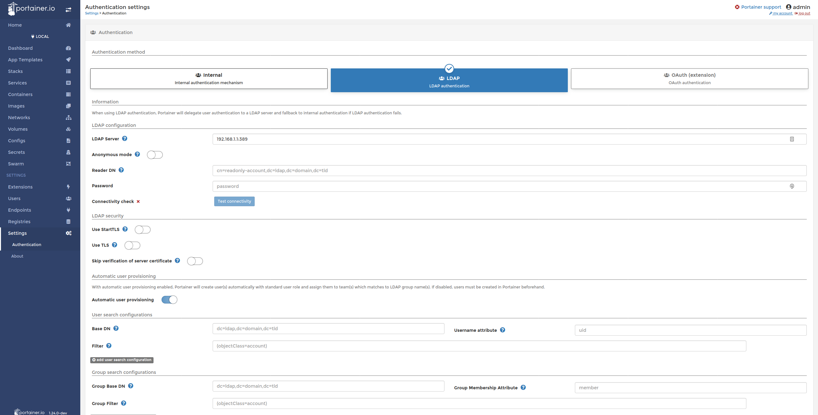Click the LDAP Server help question icon
This screenshot has width=818, height=415.
(125, 138)
